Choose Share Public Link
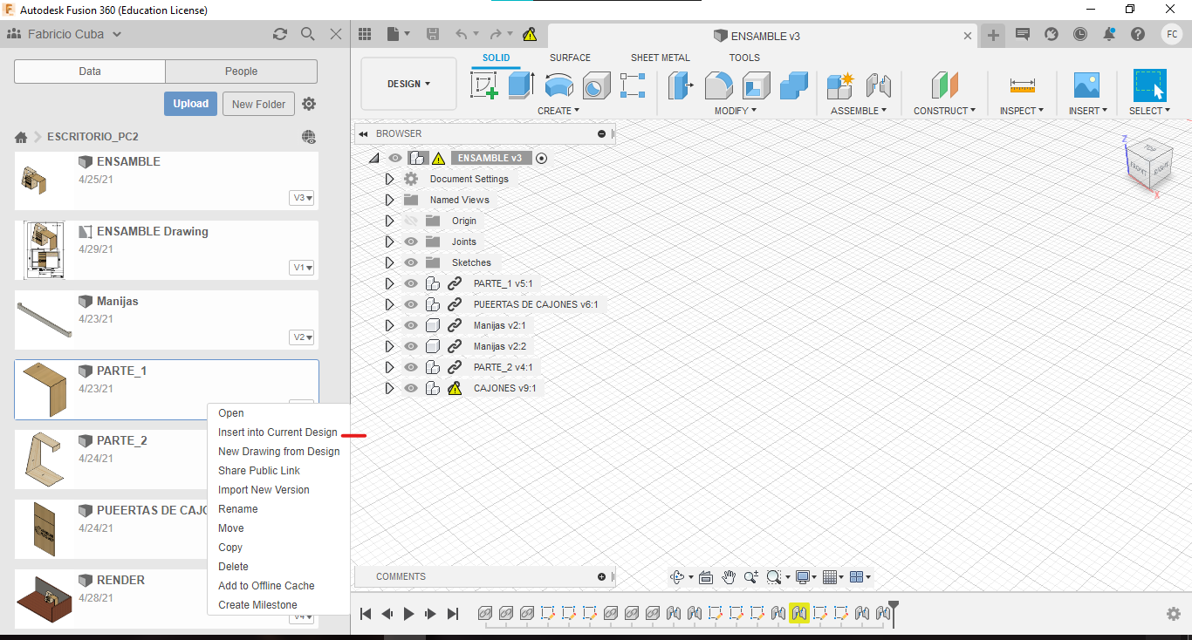The width and height of the screenshot is (1192, 640). (258, 471)
